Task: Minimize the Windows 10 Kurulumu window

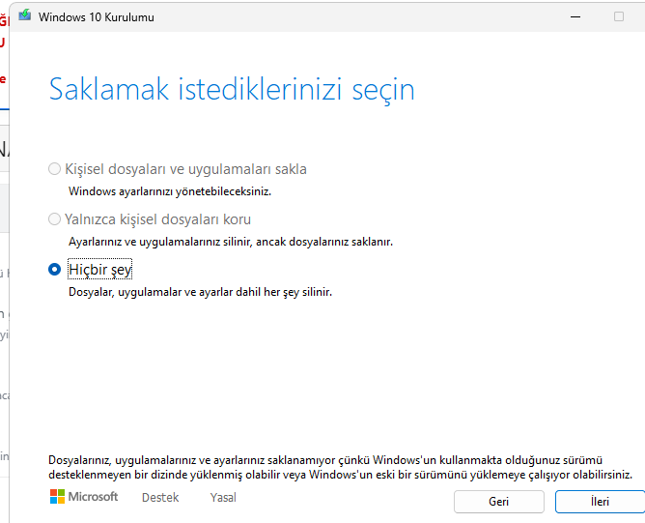Action: coord(575,16)
